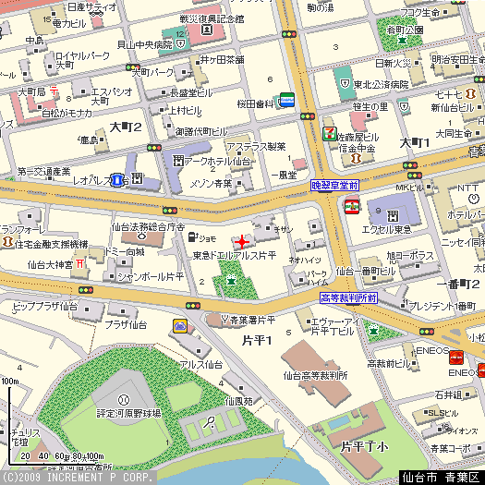Select the 仙台大神宮 torii shrine icon
This screenshot has height=485, width=485.
pos(79,263)
